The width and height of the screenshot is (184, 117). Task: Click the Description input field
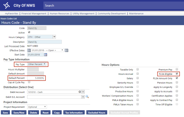tap(44, 42)
